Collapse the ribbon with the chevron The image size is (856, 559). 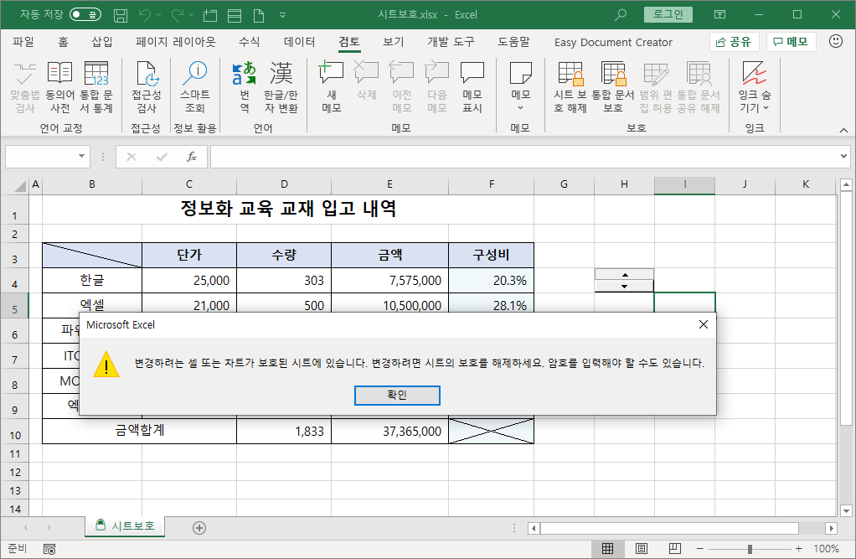point(843,130)
